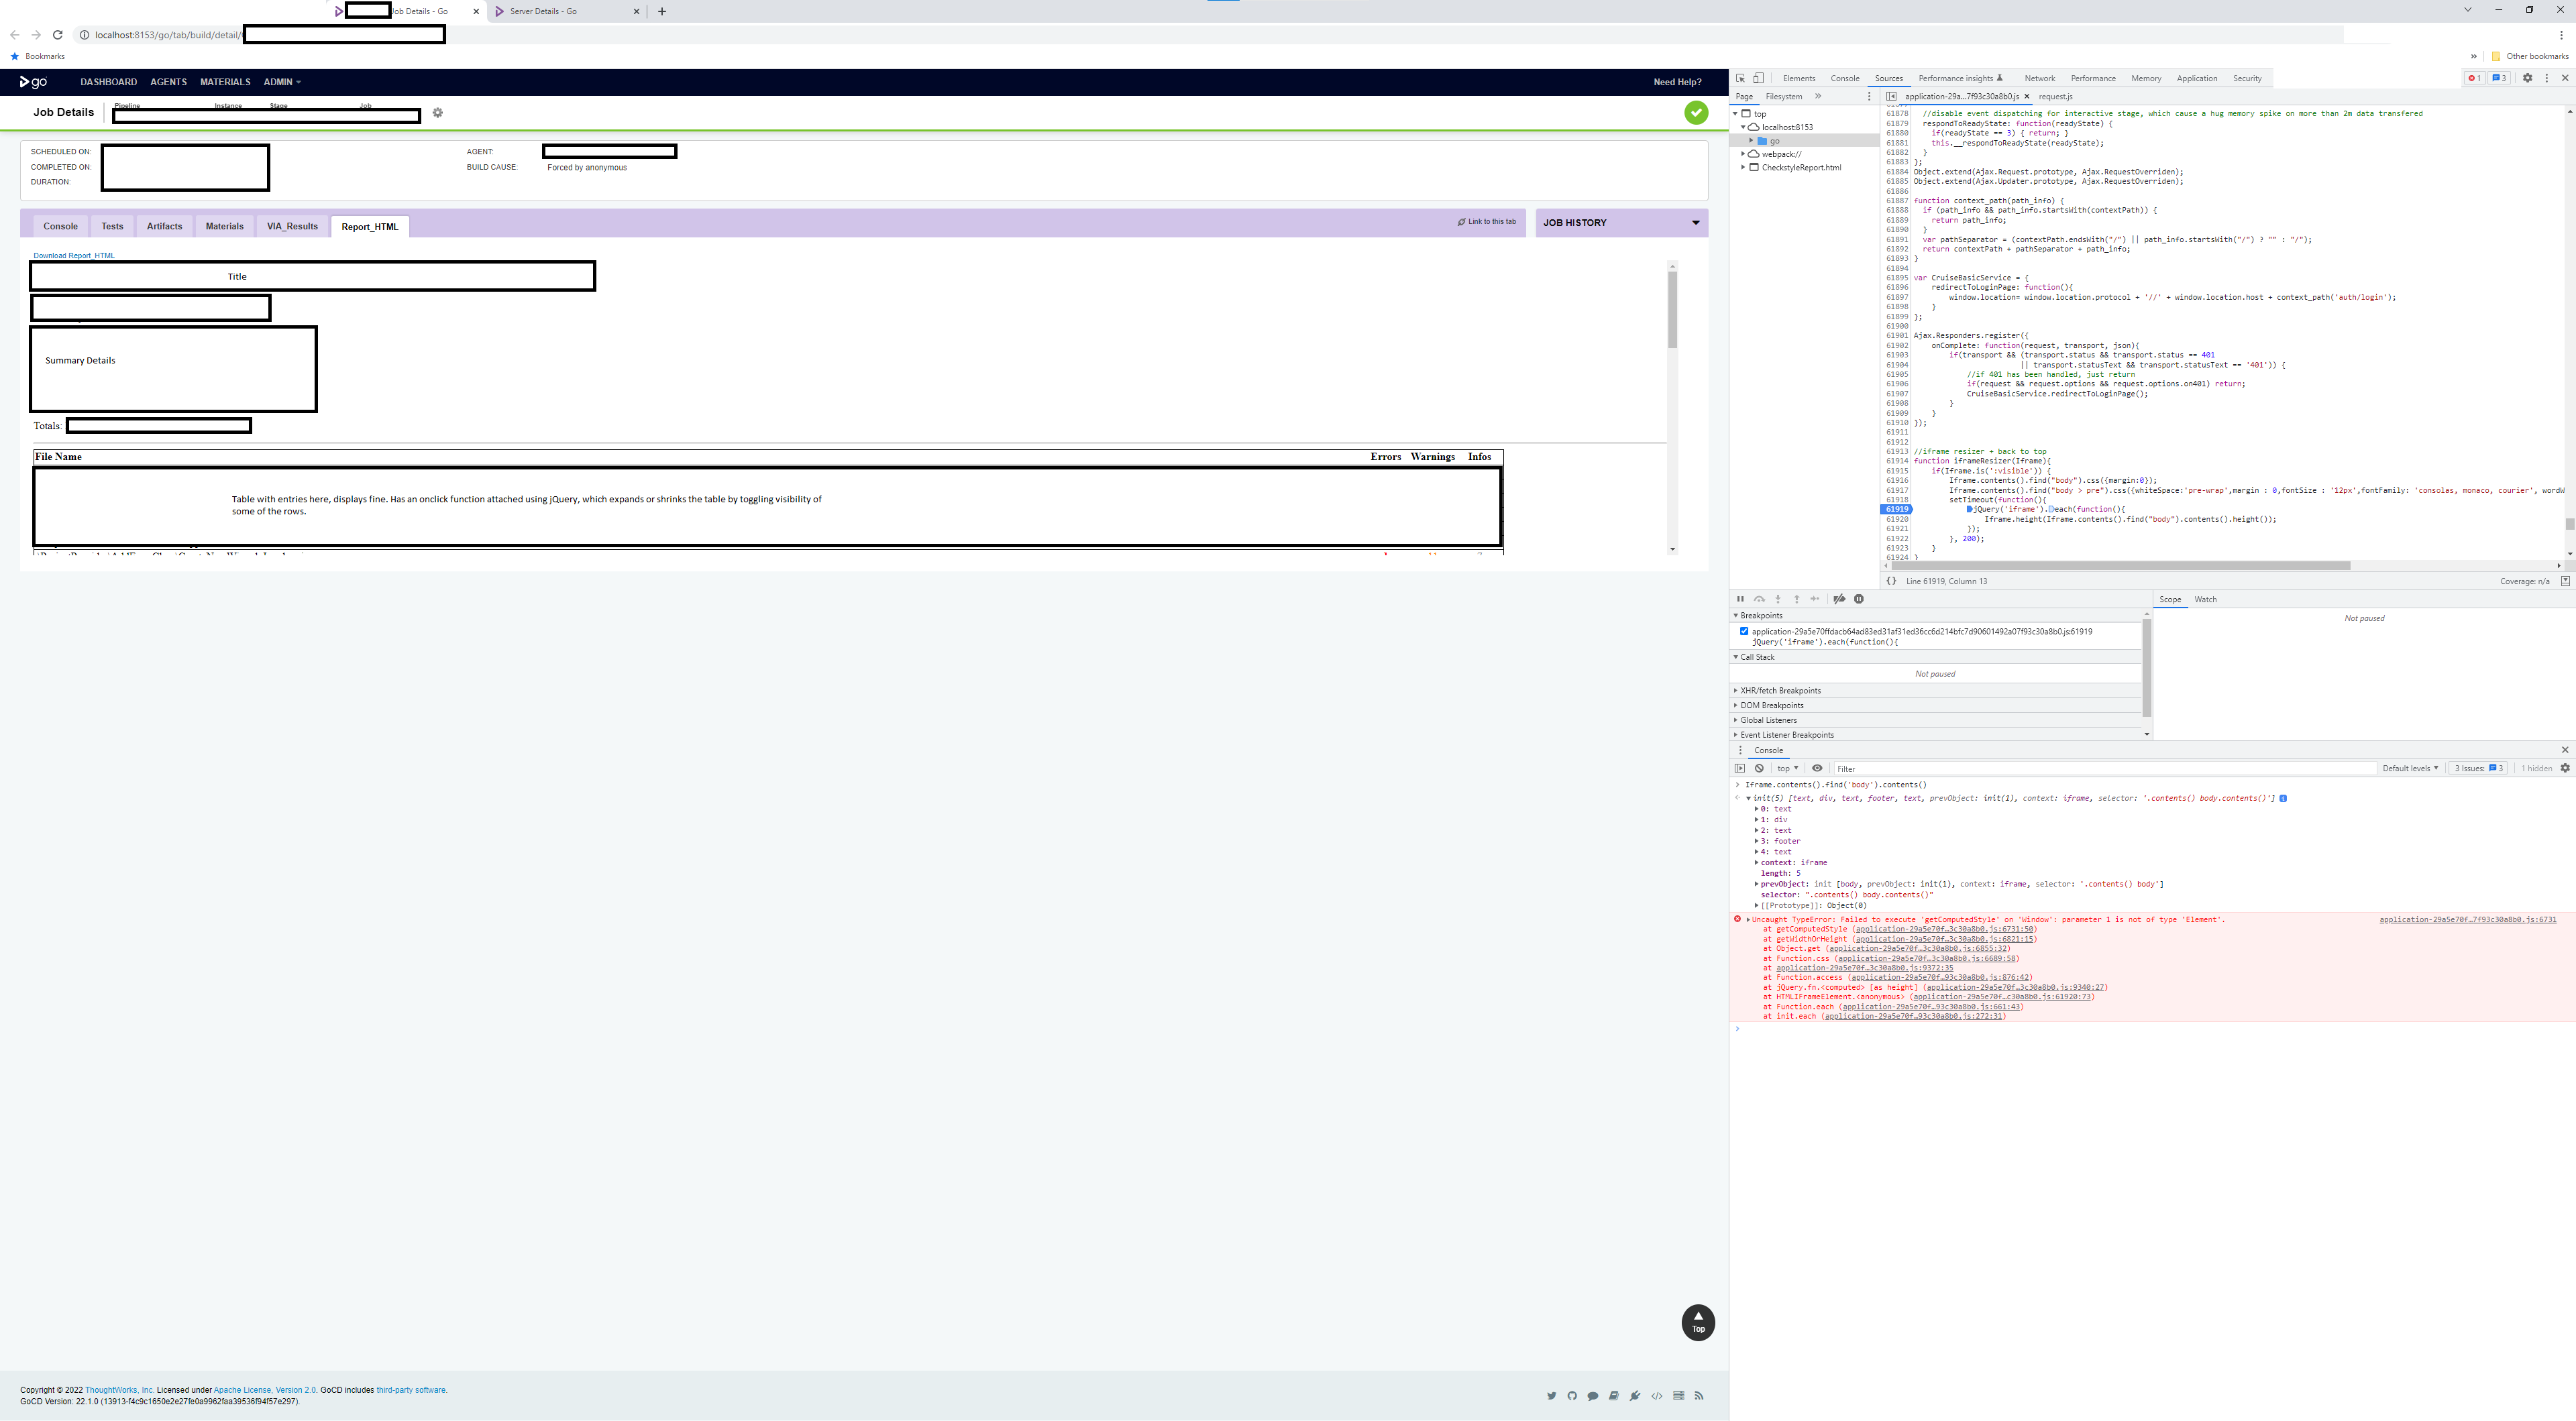Open the Artifacts tab in Job Details
The width and height of the screenshot is (2576, 1421).
pyautogui.click(x=164, y=226)
